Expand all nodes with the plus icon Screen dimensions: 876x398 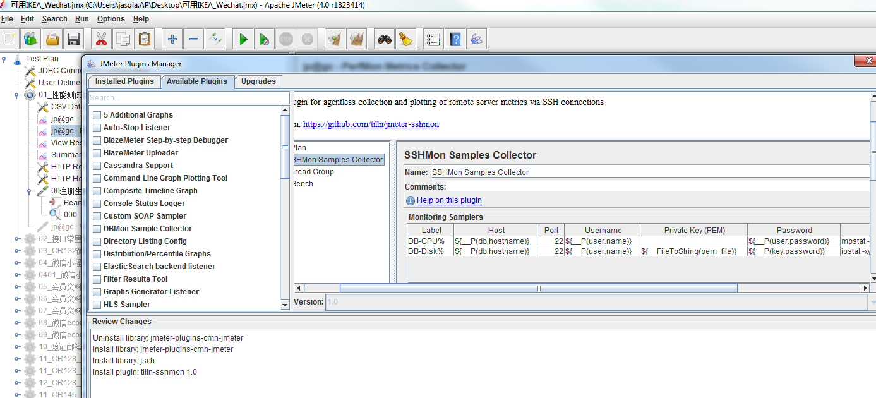172,39
